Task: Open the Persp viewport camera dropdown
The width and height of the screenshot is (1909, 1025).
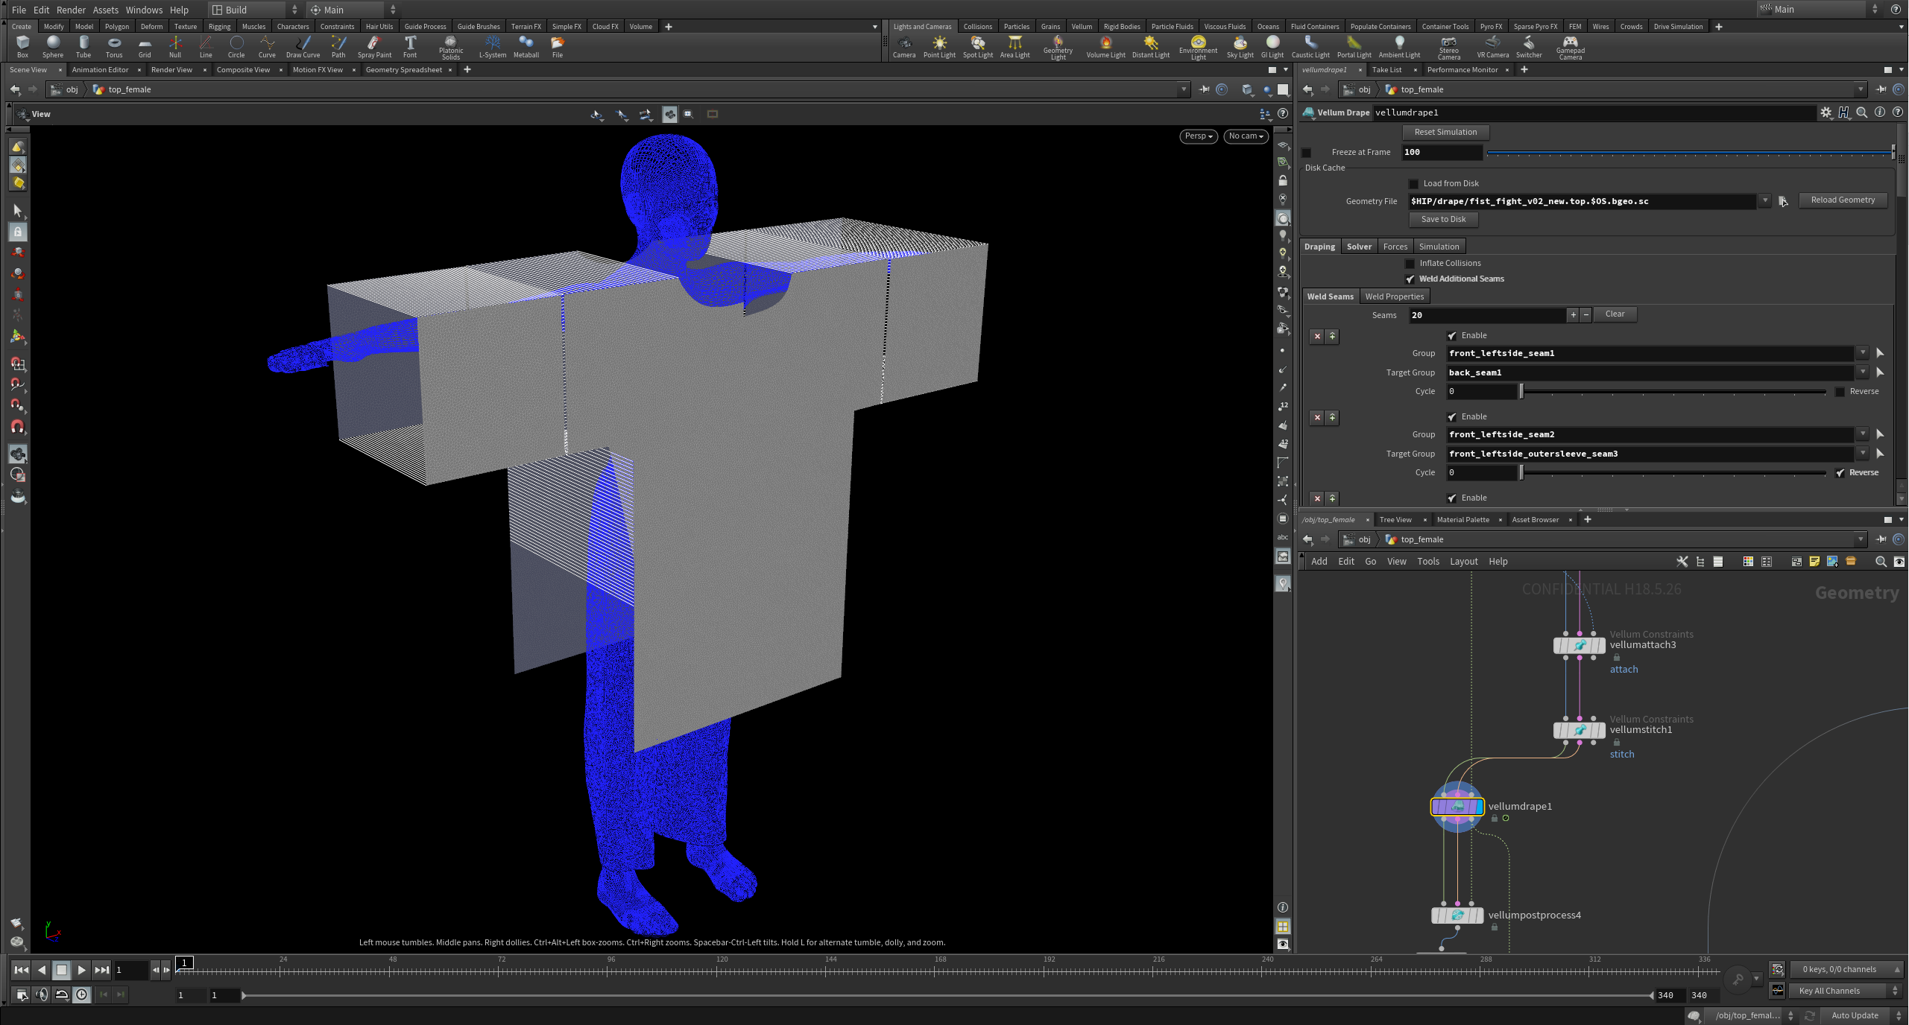Action: [x=1197, y=136]
